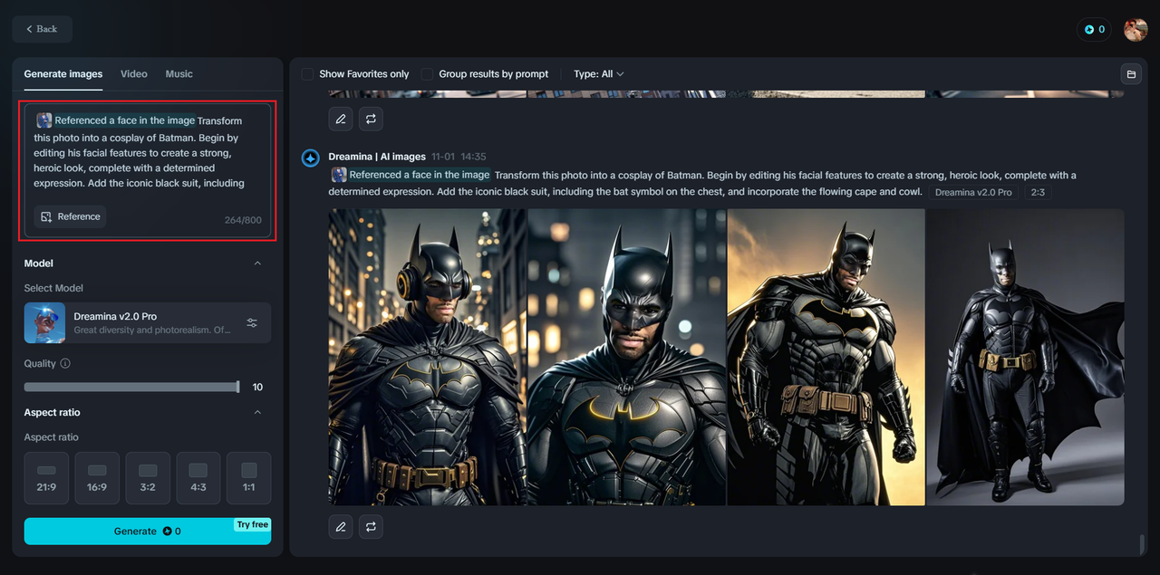This screenshot has width=1160, height=575.
Task: Click inside the prompt text box
Action: 148,171
